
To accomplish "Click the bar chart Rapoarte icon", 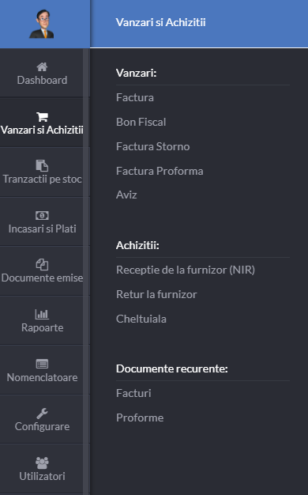I will [x=42, y=314].
